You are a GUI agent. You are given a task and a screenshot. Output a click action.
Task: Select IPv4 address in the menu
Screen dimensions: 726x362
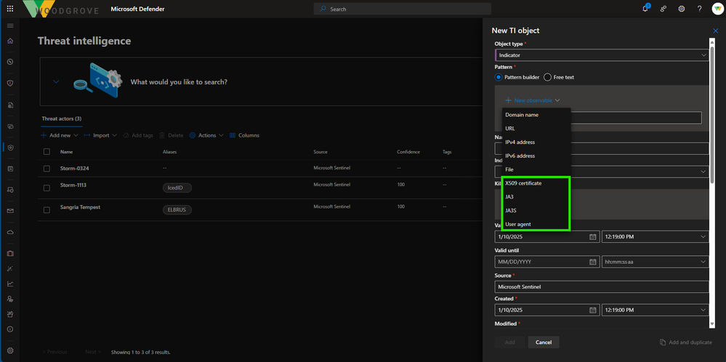(520, 142)
